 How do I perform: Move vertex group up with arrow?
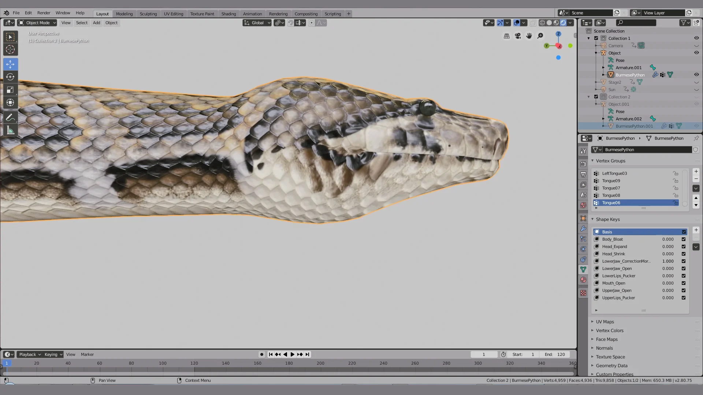(x=696, y=198)
